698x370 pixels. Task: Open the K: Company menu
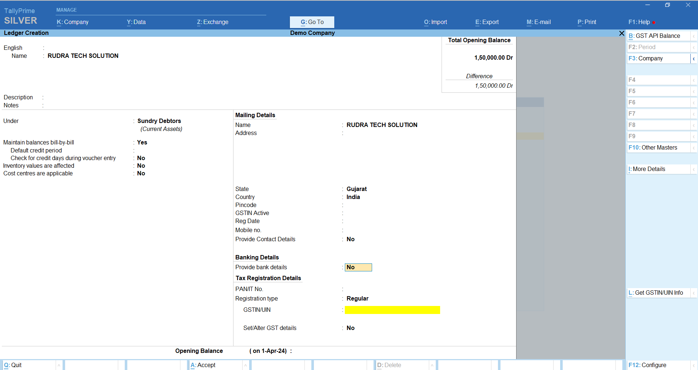73,22
